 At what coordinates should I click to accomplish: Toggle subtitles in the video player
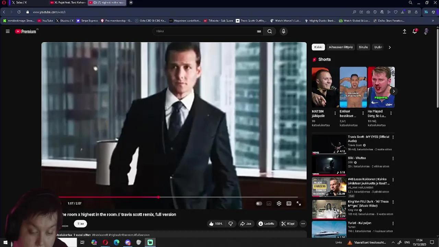269,203
